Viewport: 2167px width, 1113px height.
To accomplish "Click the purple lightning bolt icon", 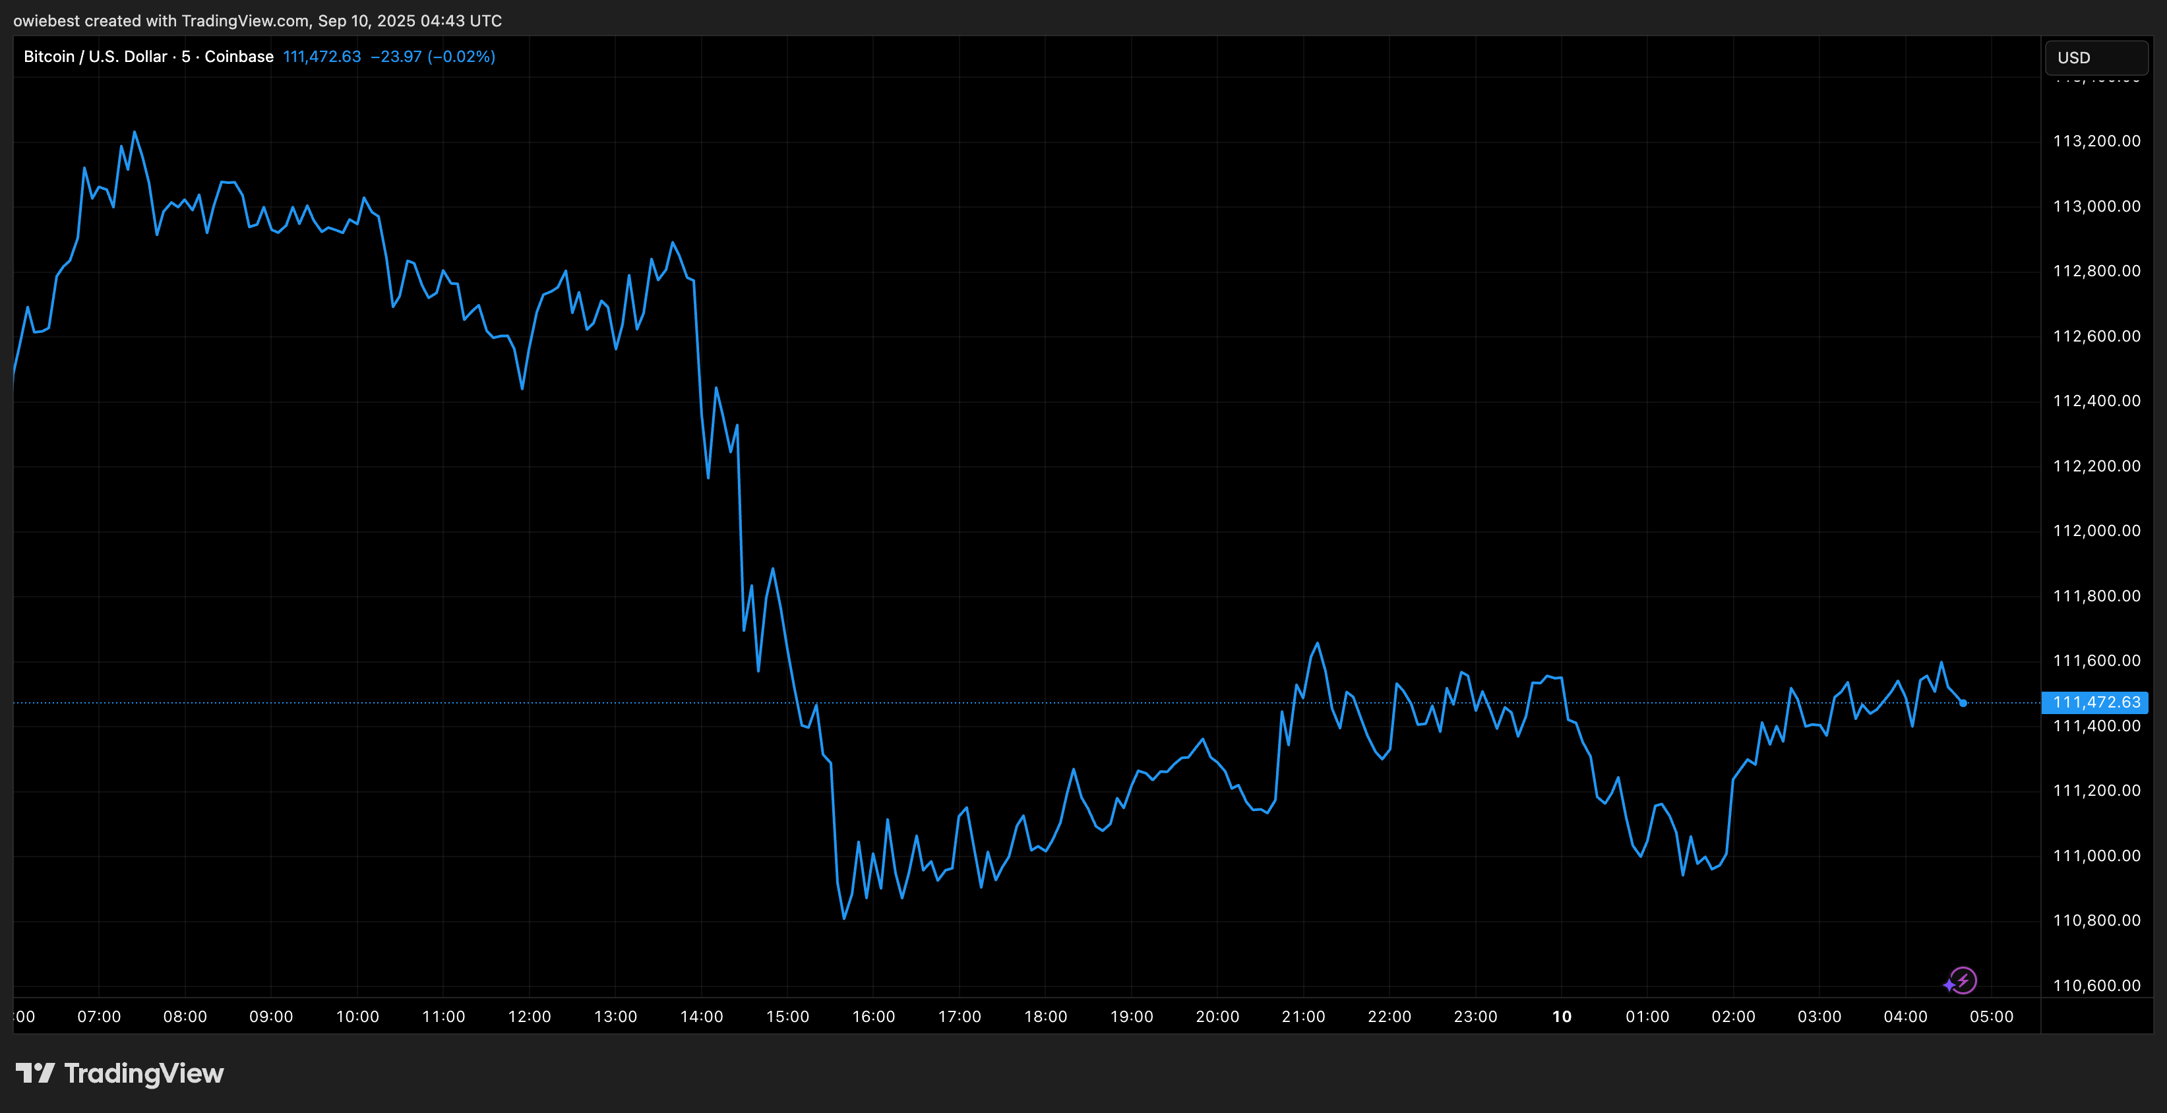I will click(1962, 981).
